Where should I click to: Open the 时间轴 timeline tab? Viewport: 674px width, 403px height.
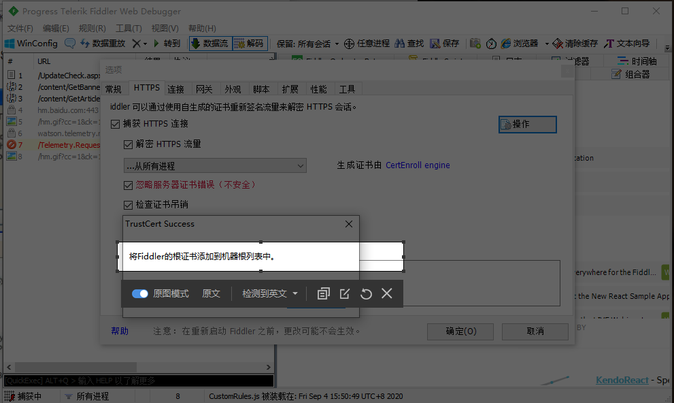point(637,61)
